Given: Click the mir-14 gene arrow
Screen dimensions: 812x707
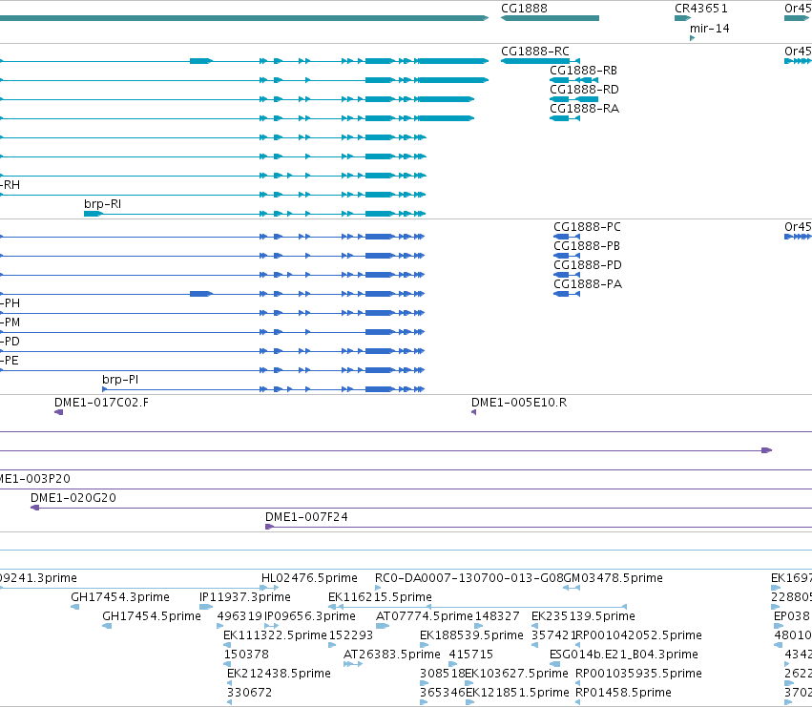Looking at the screenshot, I should pyautogui.click(x=693, y=38).
